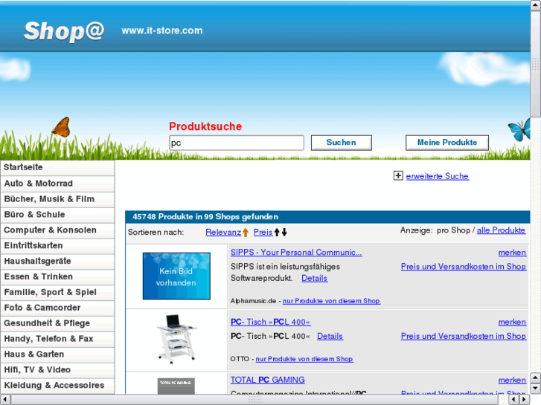Show alle Produkte
This screenshot has height=405, width=541.
(x=501, y=230)
